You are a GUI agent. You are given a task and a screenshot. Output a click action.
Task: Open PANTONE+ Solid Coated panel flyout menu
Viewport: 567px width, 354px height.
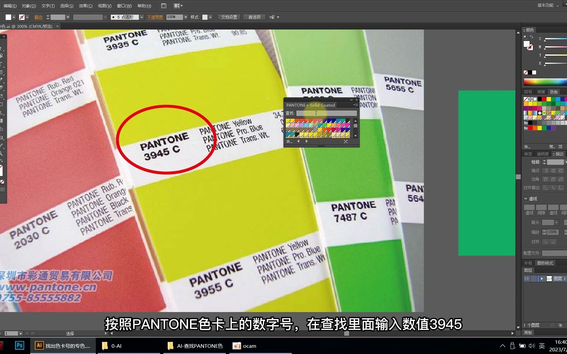[356, 105]
